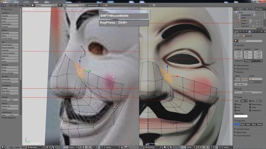
Task: Click the group options arrow beside Add to Group
Action: click(261, 93)
